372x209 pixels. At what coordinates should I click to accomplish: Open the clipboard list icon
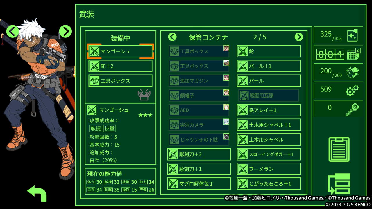coord(339,149)
